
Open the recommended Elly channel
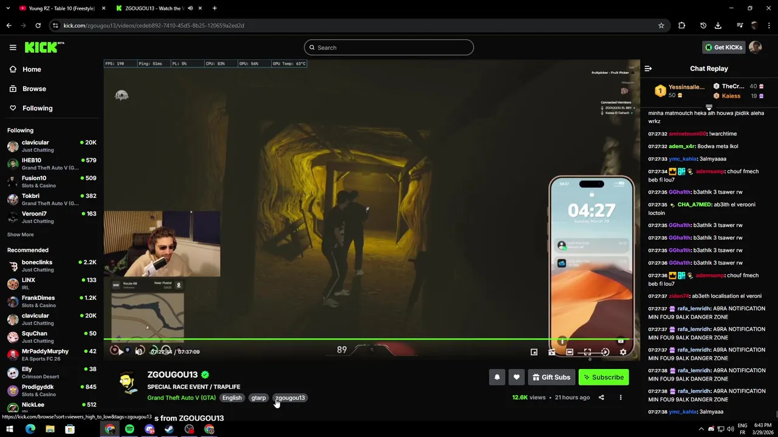pyautogui.click(x=52, y=373)
